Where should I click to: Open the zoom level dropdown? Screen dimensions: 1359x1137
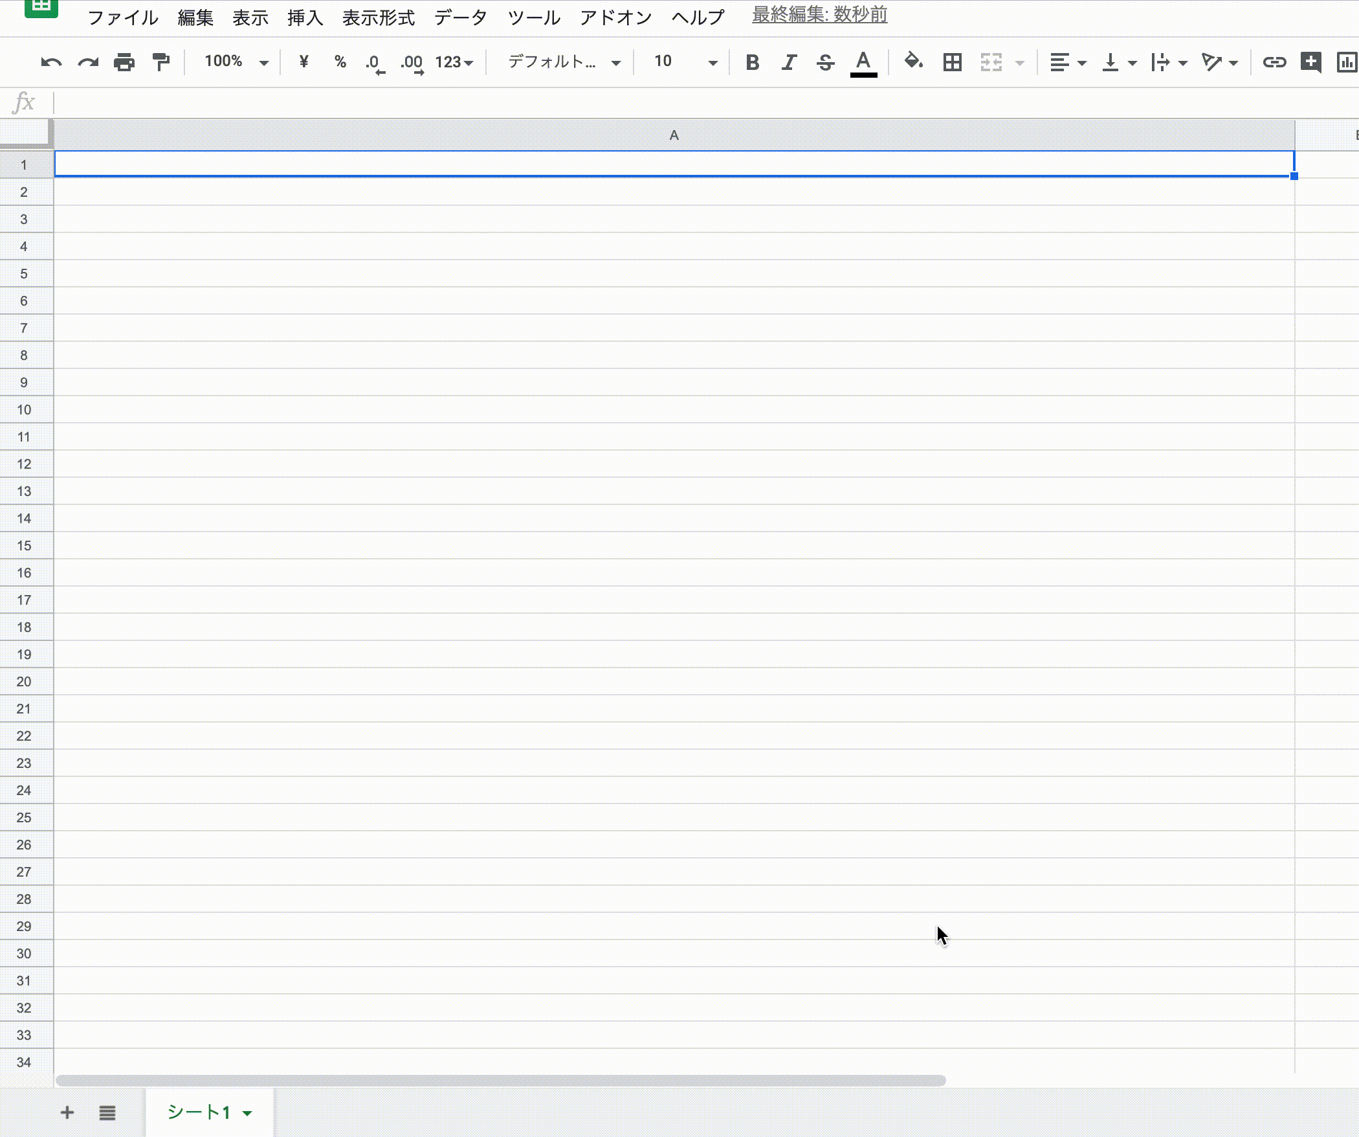[x=233, y=62]
